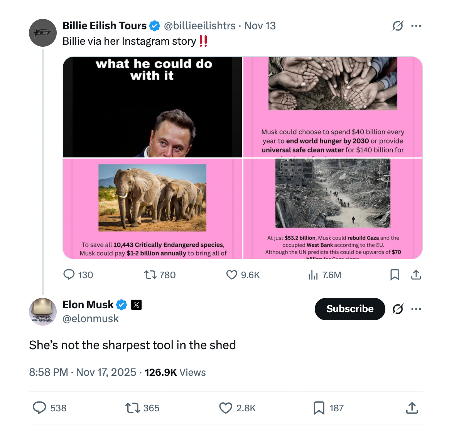The height and width of the screenshot is (436, 449).
Task: Click the verified badge next to Billie Eilish Tours
Action: 155,25
